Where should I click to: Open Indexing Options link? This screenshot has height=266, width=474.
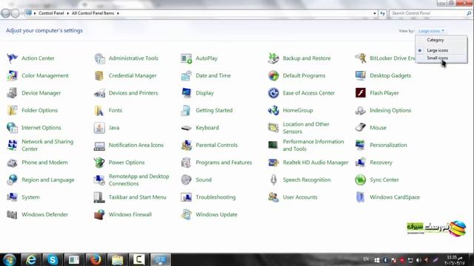pyautogui.click(x=390, y=110)
